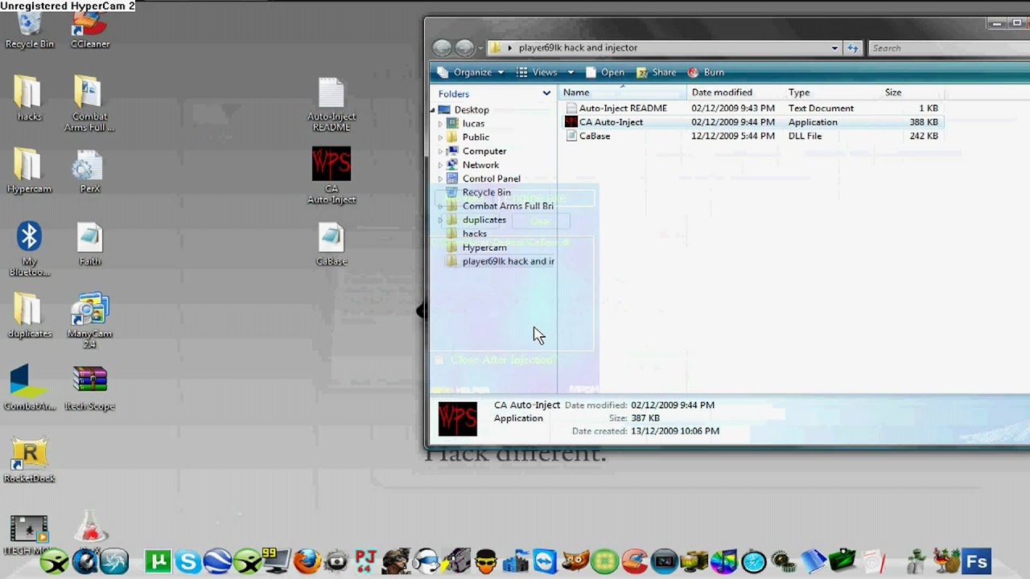Expand the duplicates tree node
This screenshot has height=579, width=1030.
[x=440, y=220]
